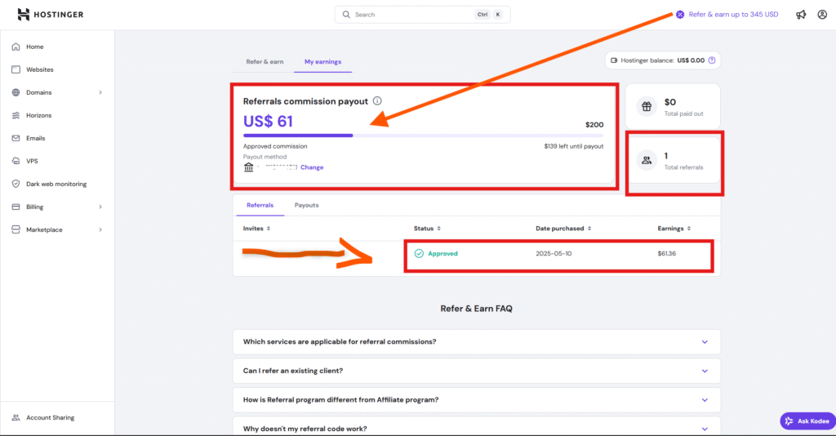Open the announcements megaphone icon
This screenshot has width=836, height=436.
click(x=801, y=15)
